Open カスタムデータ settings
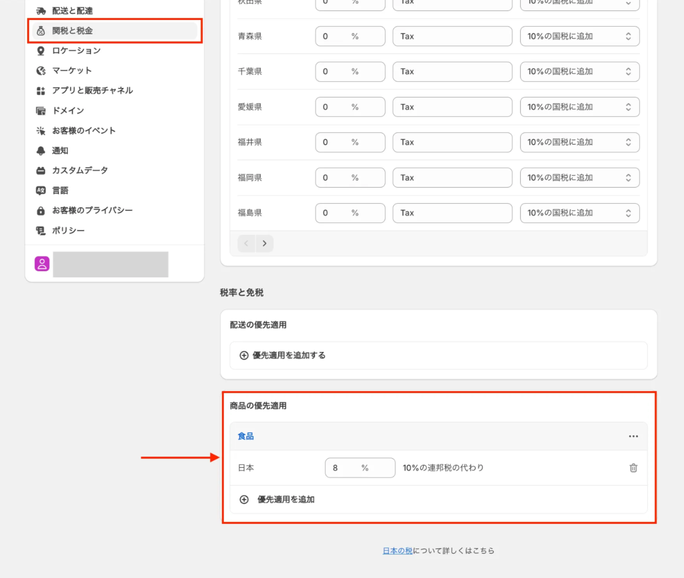The width and height of the screenshot is (684, 578). pos(115,170)
